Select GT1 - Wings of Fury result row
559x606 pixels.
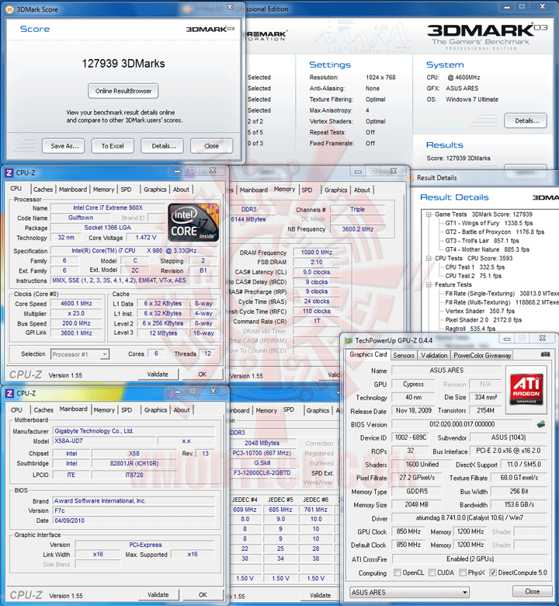coord(488,223)
